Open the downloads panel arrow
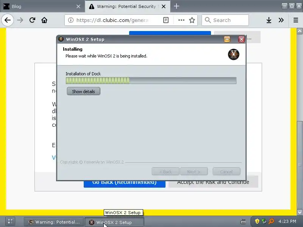 [x=269, y=20]
